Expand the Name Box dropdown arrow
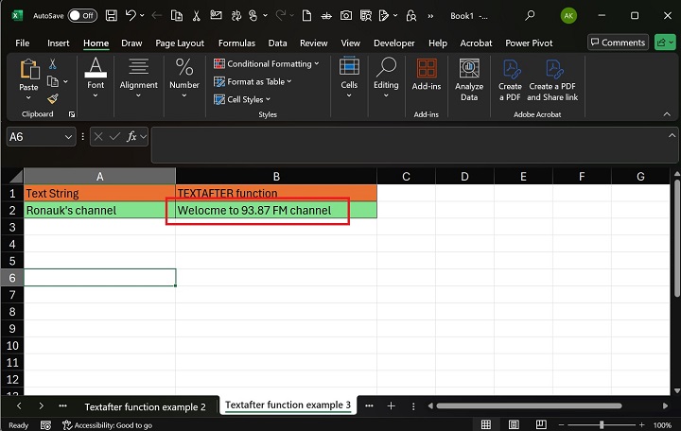 point(68,137)
